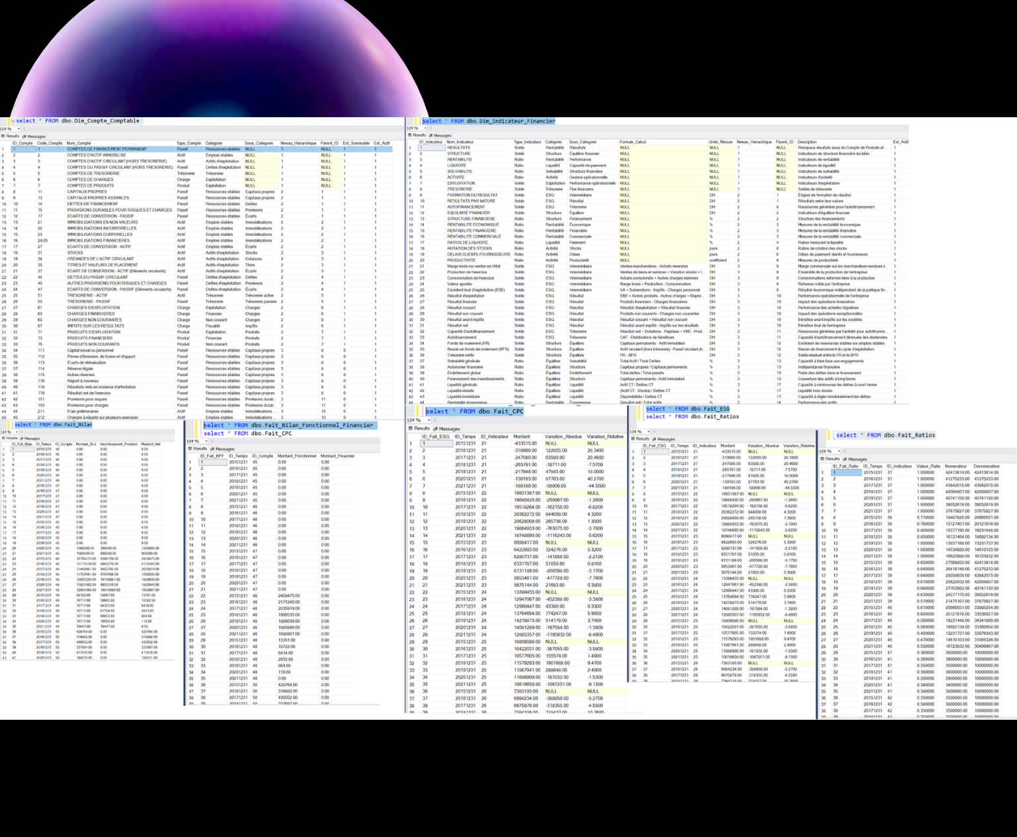This screenshot has width=1017, height=837.
Task: Click the Description column header
Action: tap(806, 142)
